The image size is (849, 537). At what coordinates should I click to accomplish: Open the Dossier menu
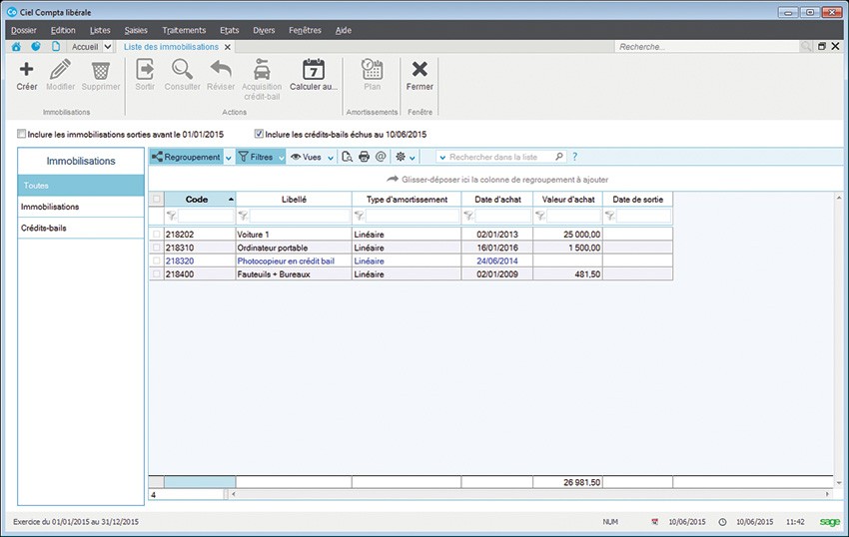(24, 30)
